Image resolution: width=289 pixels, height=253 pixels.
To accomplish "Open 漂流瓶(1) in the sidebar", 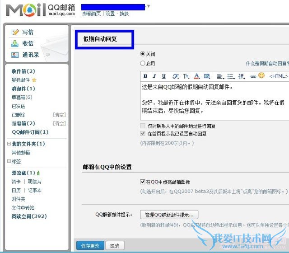I will [23, 173].
